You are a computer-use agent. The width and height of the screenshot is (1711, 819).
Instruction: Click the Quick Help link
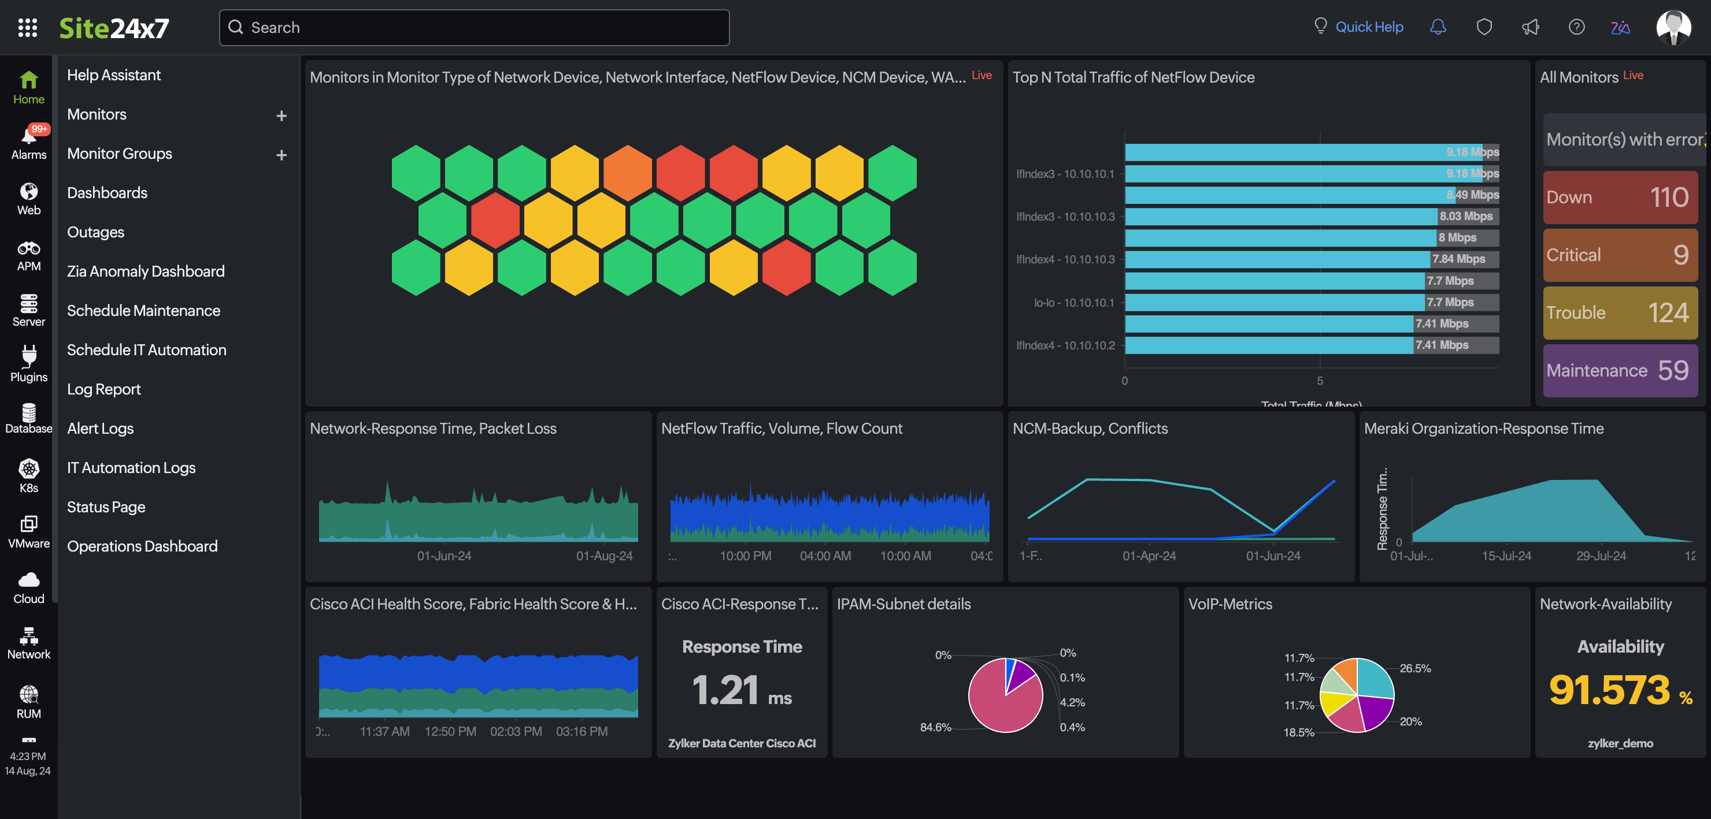click(x=1368, y=27)
